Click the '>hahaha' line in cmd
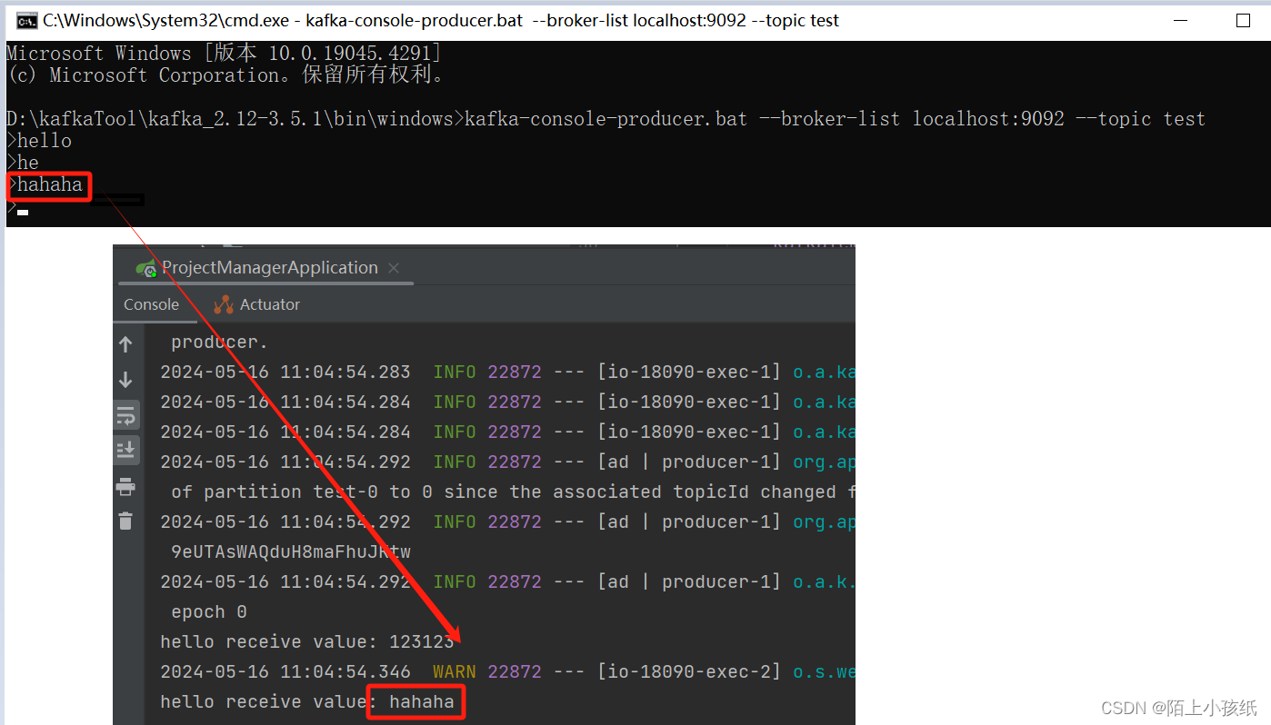This screenshot has width=1271, height=725. 45,185
